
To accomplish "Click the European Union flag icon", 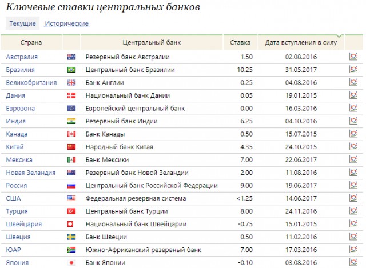I will pos(71,108).
